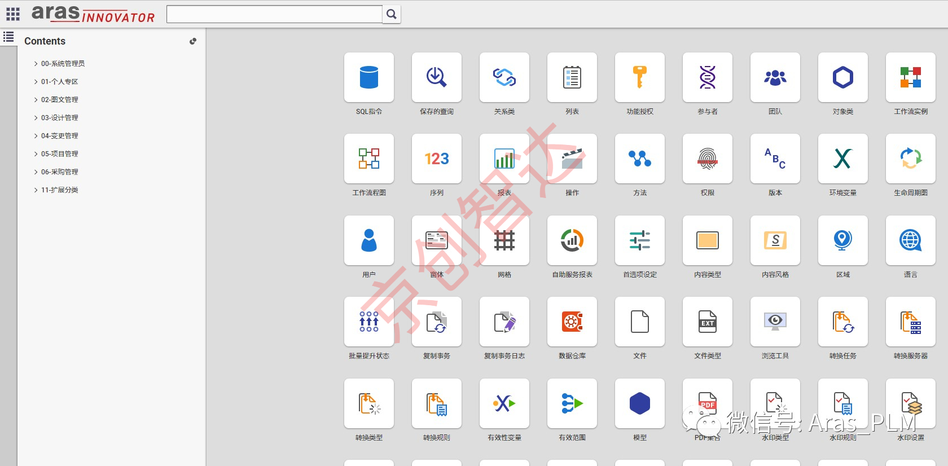The image size is (948, 466).
Task: Open the SQL指令 database icon
Action: (x=369, y=78)
